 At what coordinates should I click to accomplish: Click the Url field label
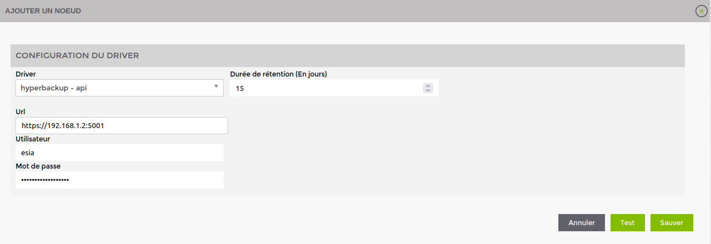pos(21,111)
